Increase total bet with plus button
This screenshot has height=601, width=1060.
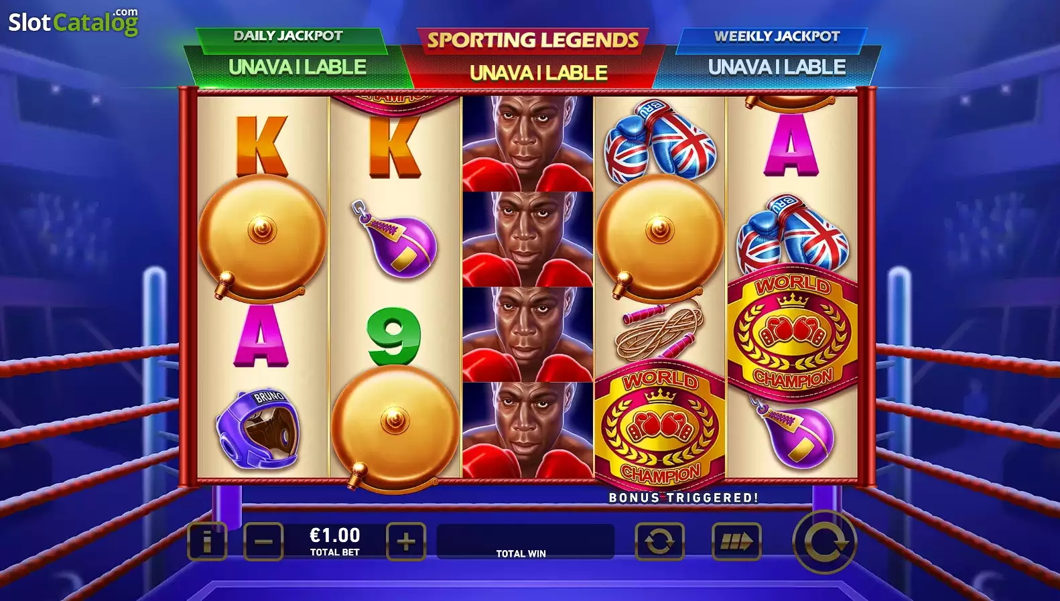(406, 541)
